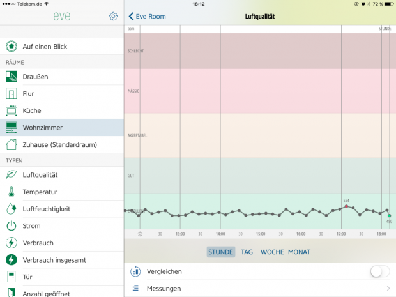The image size is (396, 297).
Task: Open the Luftfeuchtigkeit entry
Action: point(62,209)
